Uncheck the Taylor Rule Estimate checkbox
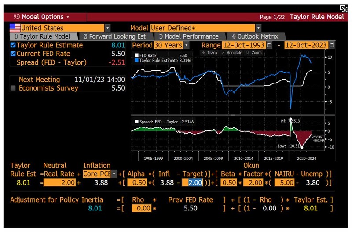This screenshot has height=232, width=352. click(13, 45)
